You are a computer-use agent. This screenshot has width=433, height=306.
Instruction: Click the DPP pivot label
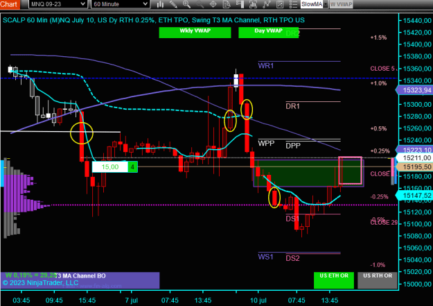(293, 146)
